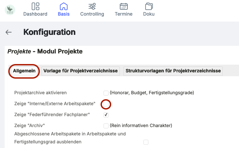This screenshot has height=148, width=239.
Task: Click the Konfiguration page heading
Action: (49, 32)
